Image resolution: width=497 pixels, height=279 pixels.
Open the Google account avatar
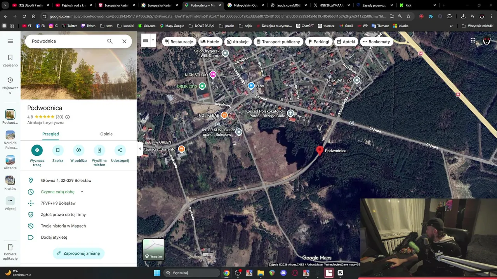487,41
